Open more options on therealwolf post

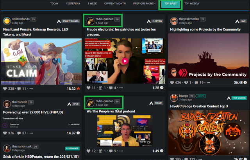pyautogui.click(x=31, y=133)
